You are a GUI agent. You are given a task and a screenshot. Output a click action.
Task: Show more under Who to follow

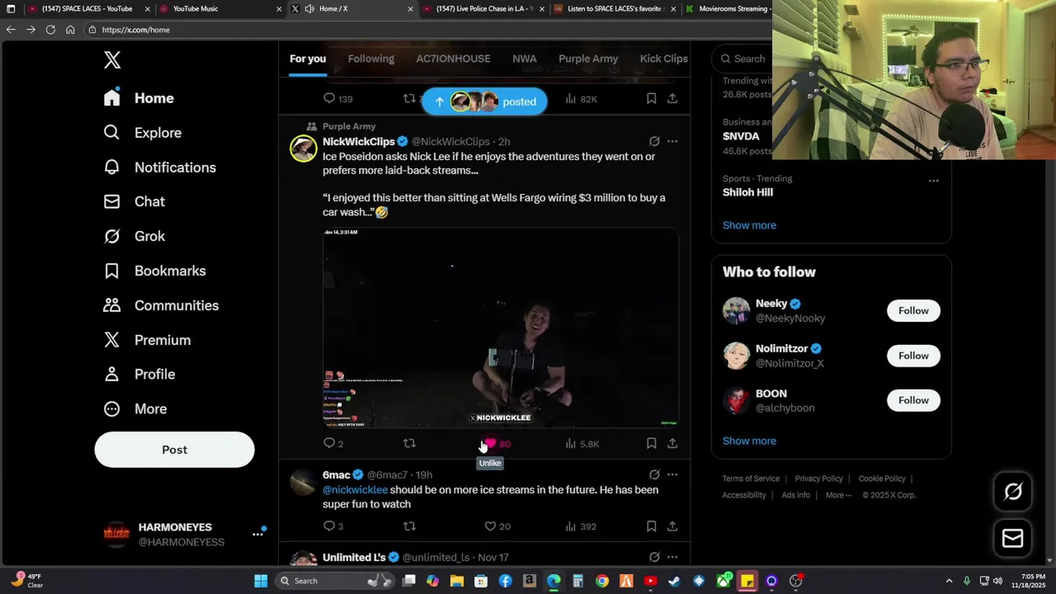pos(749,441)
